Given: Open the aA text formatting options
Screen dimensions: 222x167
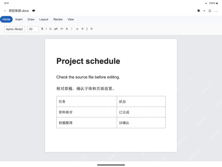Looking at the screenshot, I should (56, 29).
